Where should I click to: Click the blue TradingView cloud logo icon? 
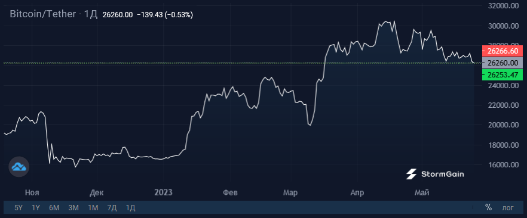(x=19, y=166)
